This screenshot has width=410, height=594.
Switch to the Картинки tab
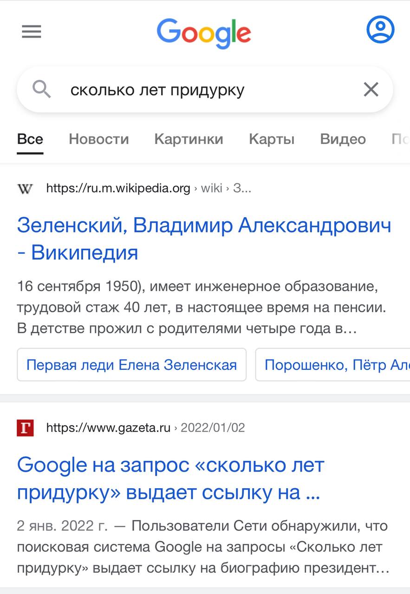click(189, 139)
